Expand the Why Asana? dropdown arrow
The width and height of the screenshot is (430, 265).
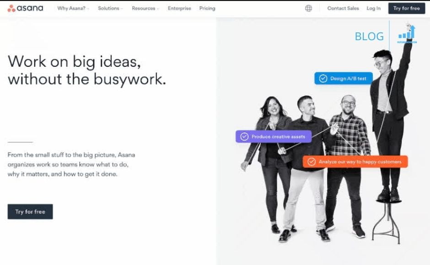(x=88, y=9)
